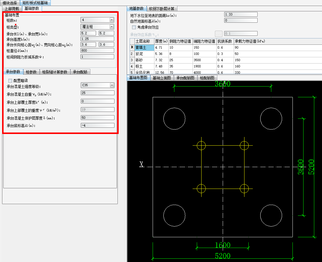The width and height of the screenshot is (322, 262).
Task: Click the 4.71 thickness cell of 素填土
Action: coord(161,48)
